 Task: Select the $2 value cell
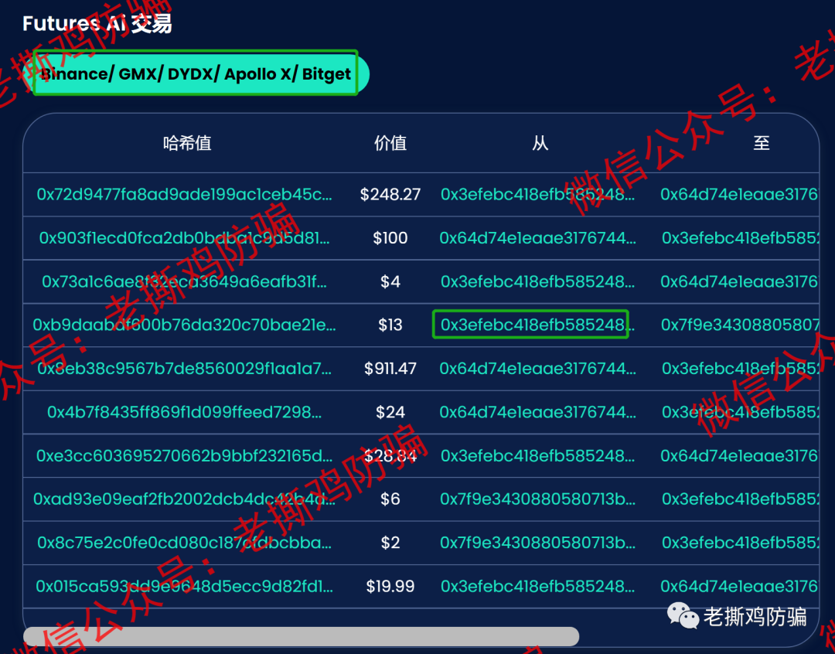(x=390, y=543)
